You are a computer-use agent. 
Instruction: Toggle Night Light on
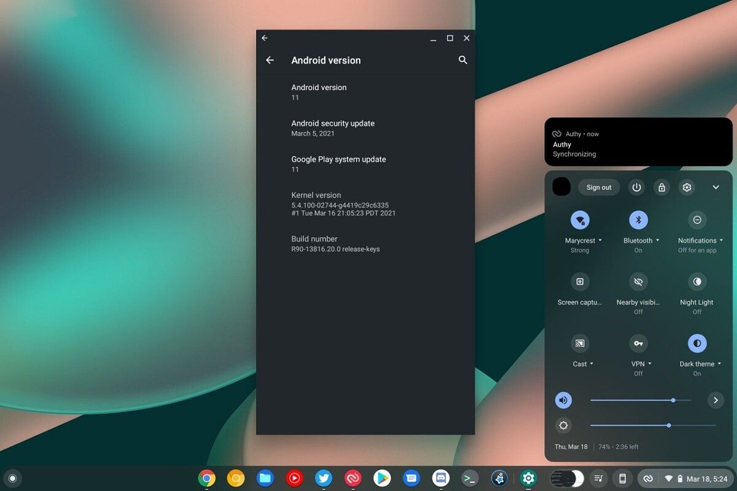tap(696, 282)
